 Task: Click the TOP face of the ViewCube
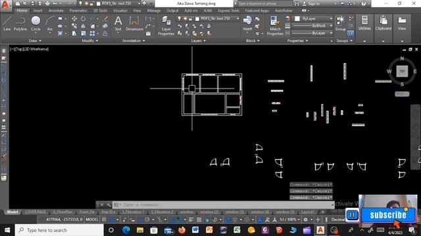(402, 71)
